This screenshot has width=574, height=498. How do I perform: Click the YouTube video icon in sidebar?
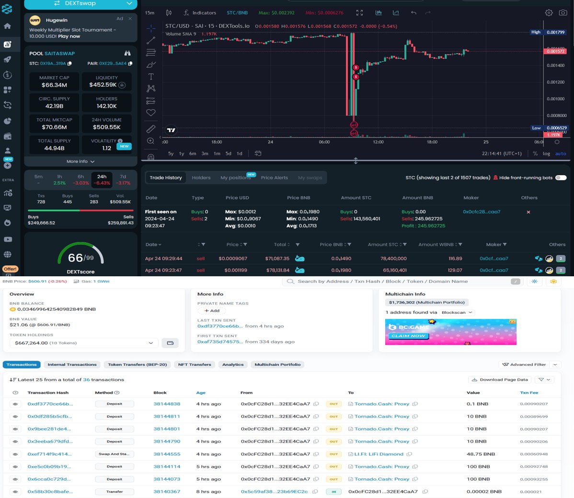[7, 239]
